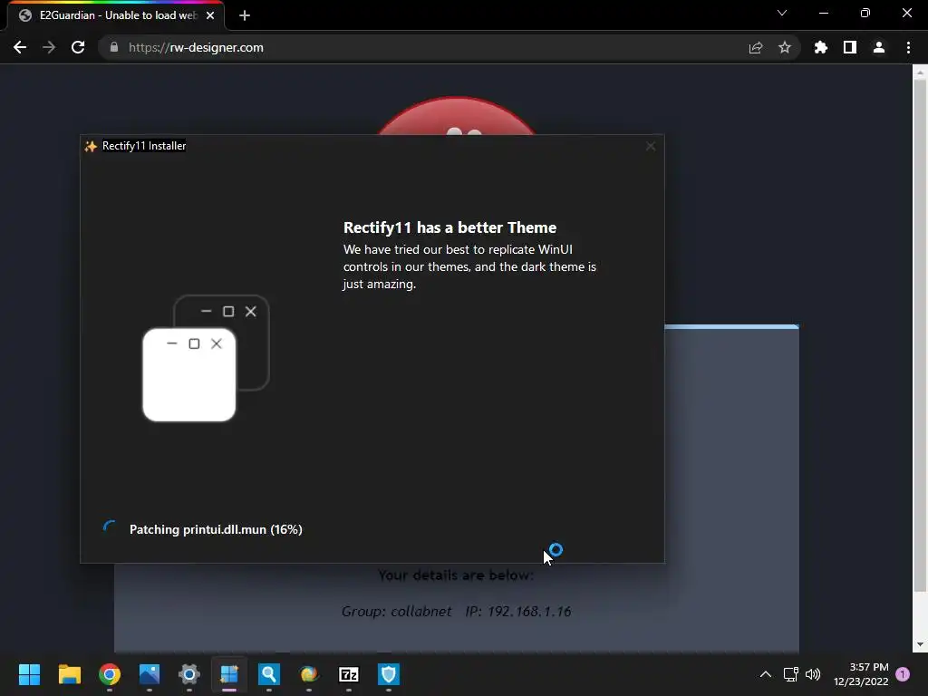The image size is (928, 696).
Task: Bookmark this page with the star
Action: 785,47
